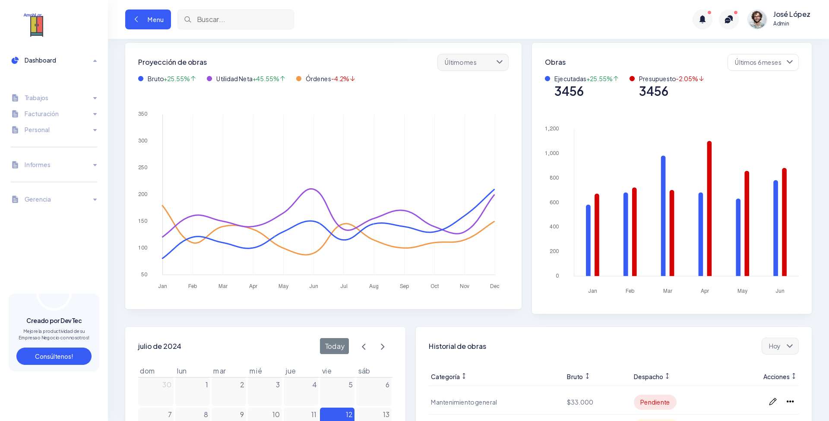Screen dimensions: 829x421
Task: Sort table by Bruto column
Action: coord(578,377)
